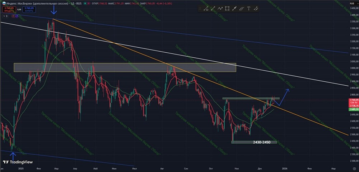Click the red alert indicator icon
This screenshot has height=172, width=359.
coord(13,16)
